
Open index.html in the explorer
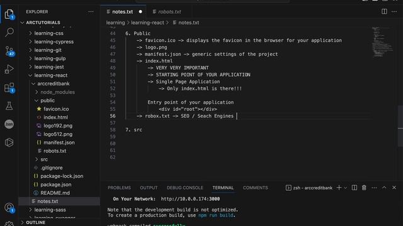point(59,117)
